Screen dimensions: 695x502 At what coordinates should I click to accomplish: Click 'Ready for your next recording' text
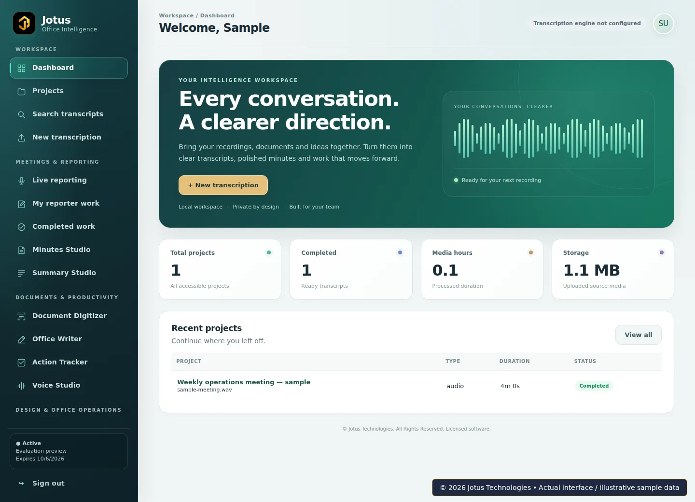pyautogui.click(x=501, y=180)
